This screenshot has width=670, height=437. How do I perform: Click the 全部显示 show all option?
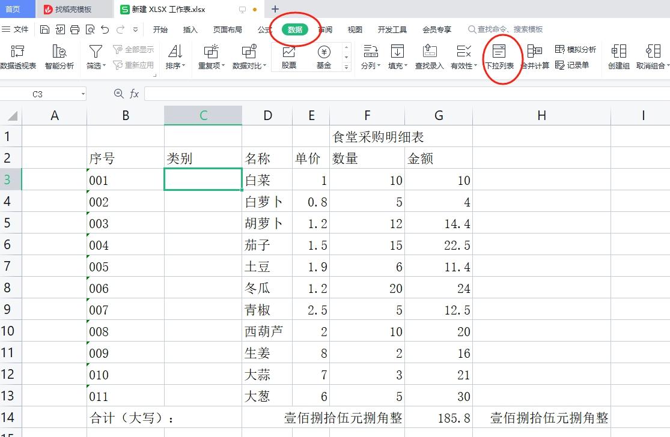(133, 49)
